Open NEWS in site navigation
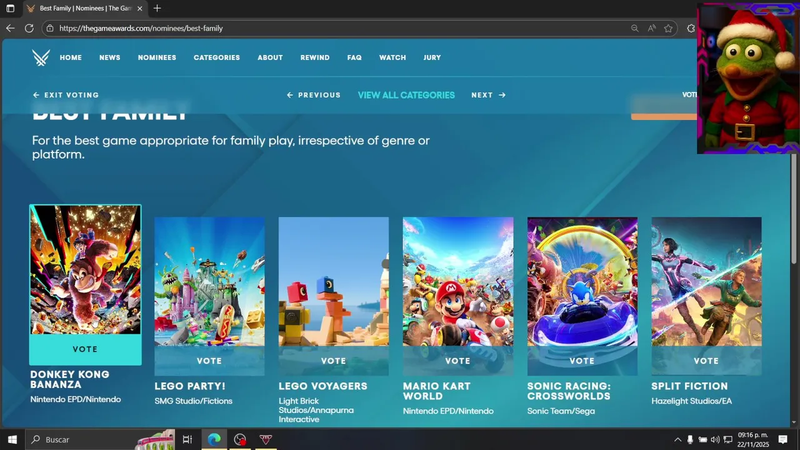This screenshot has height=450, width=800. (x=109, y=57)
